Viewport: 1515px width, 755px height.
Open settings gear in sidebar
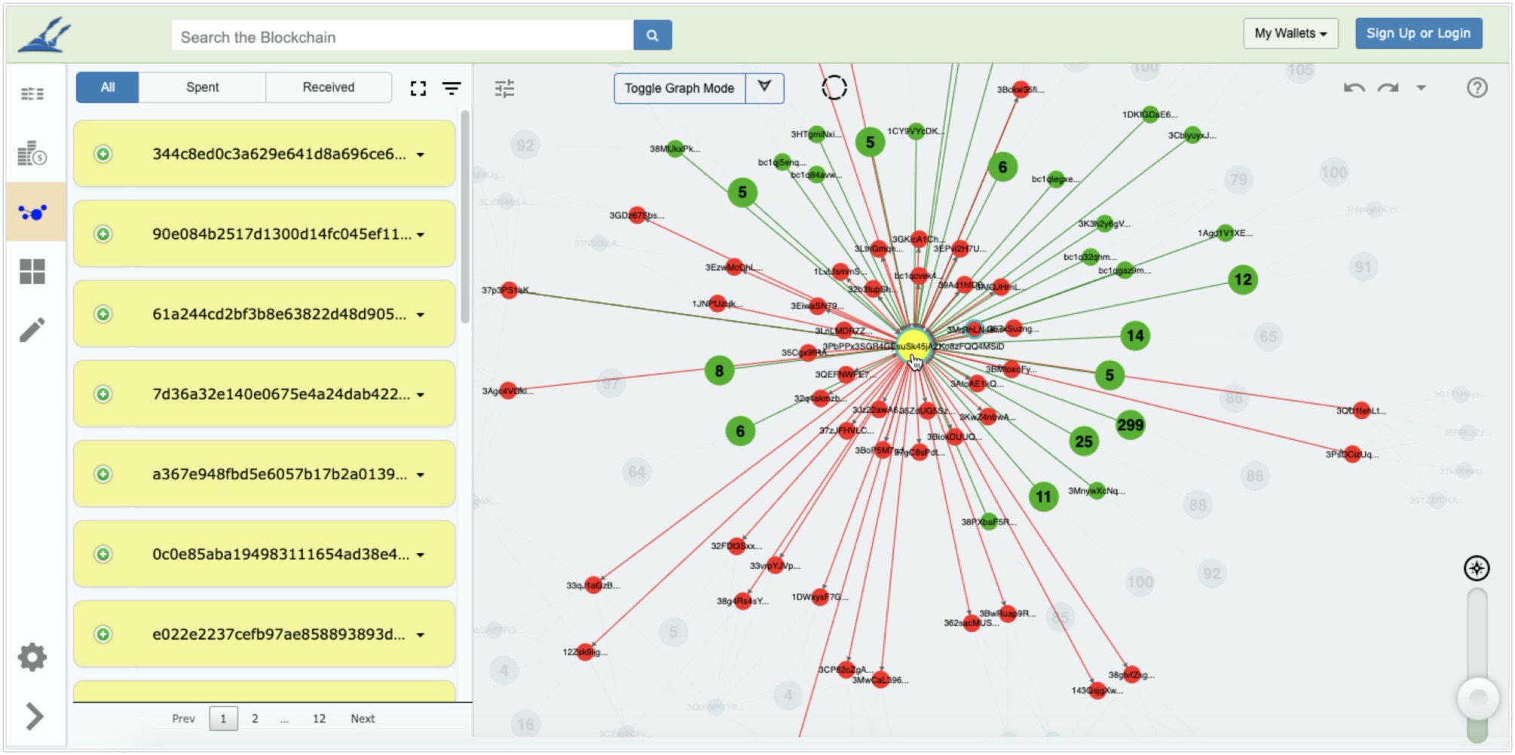point(32,657)
